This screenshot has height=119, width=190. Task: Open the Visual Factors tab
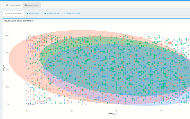point(33,13)
